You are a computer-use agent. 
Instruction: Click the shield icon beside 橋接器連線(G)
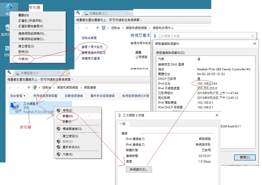coord(59,129)
